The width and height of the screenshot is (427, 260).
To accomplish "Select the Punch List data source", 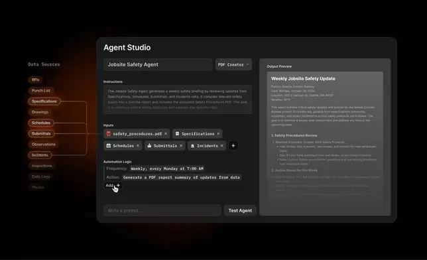I will (41, 90).
